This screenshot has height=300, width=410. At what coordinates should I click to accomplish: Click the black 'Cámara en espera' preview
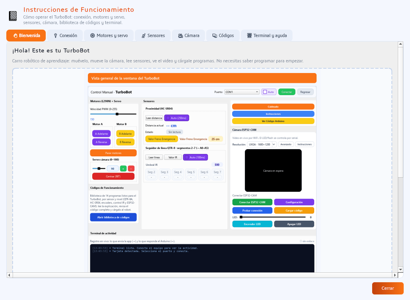coord(273,171)
